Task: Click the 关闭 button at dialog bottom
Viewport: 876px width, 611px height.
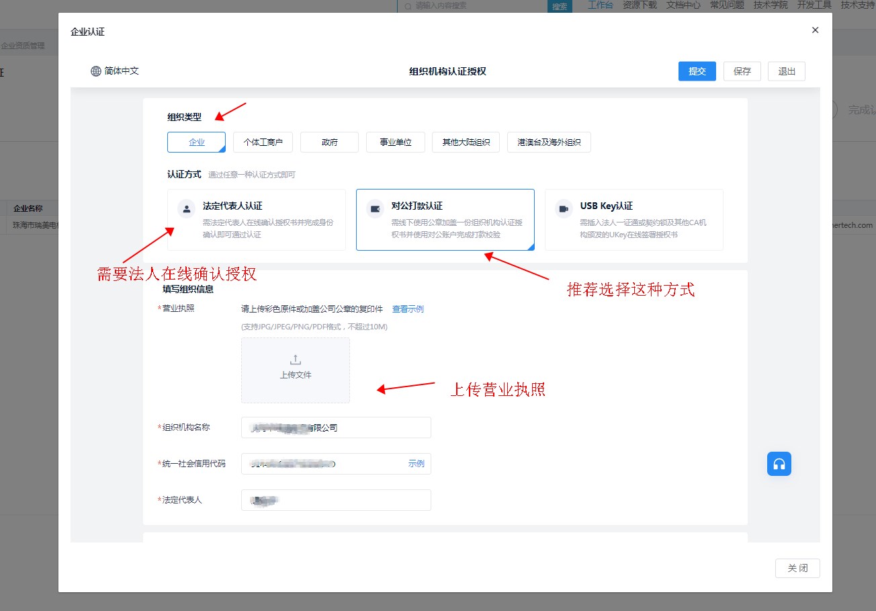Action: 797,568
